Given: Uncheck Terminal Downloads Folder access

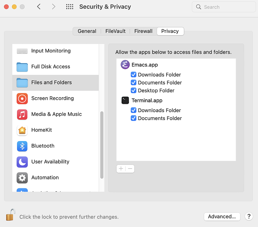Looking at the screenshot, I should click(x=134, y=110).
